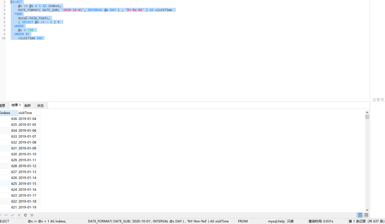Switch to form view icon
This screenshot has height=224, width=385.
[x=366, y=215]
